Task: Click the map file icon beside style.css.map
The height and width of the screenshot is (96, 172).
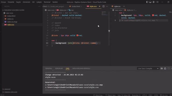Action: tap(5, 22)
